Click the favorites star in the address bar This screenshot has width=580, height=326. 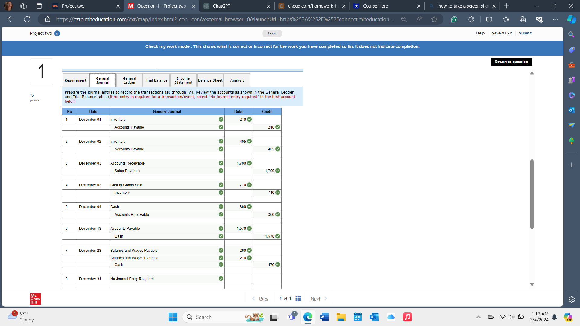tap(434, 19)
